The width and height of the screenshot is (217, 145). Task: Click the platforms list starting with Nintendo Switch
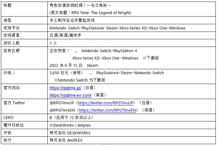click(118, 28)
